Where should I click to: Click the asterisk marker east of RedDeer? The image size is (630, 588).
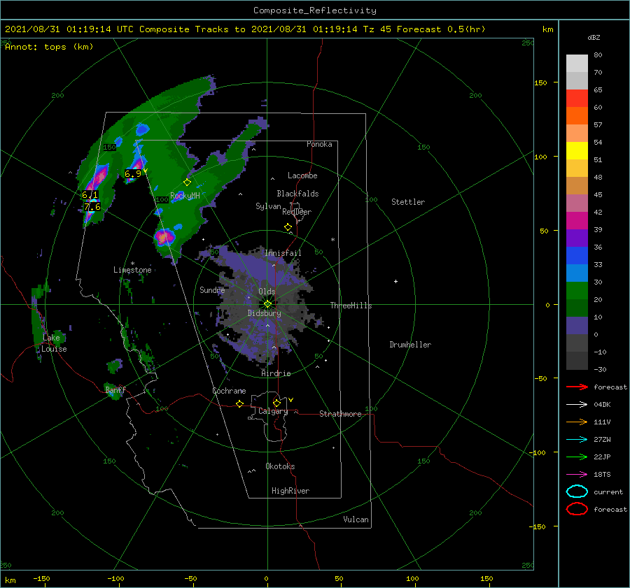pyautogui.click(x=332, y=240)
